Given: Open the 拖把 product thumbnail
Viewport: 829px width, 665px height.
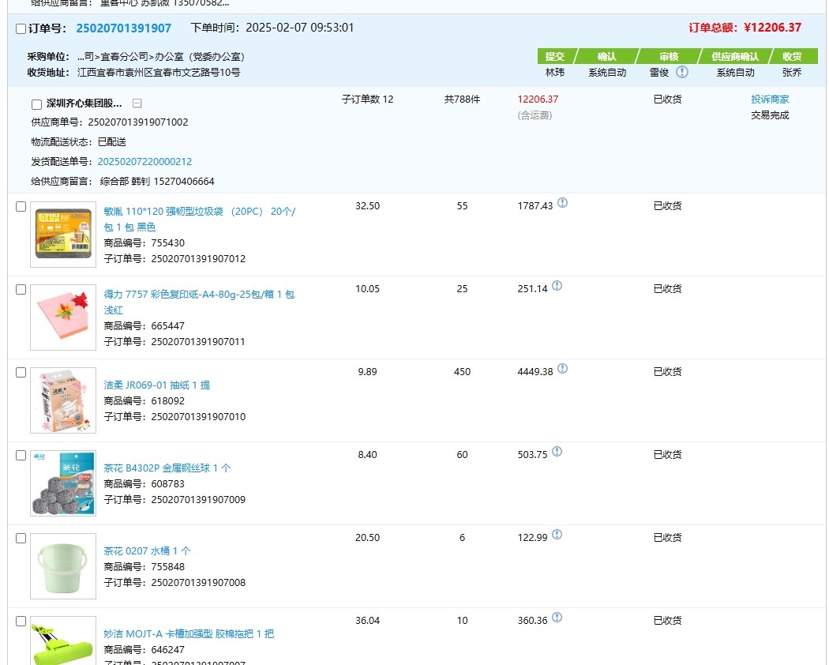Looking at the screenshot, I should pos(63,641).
